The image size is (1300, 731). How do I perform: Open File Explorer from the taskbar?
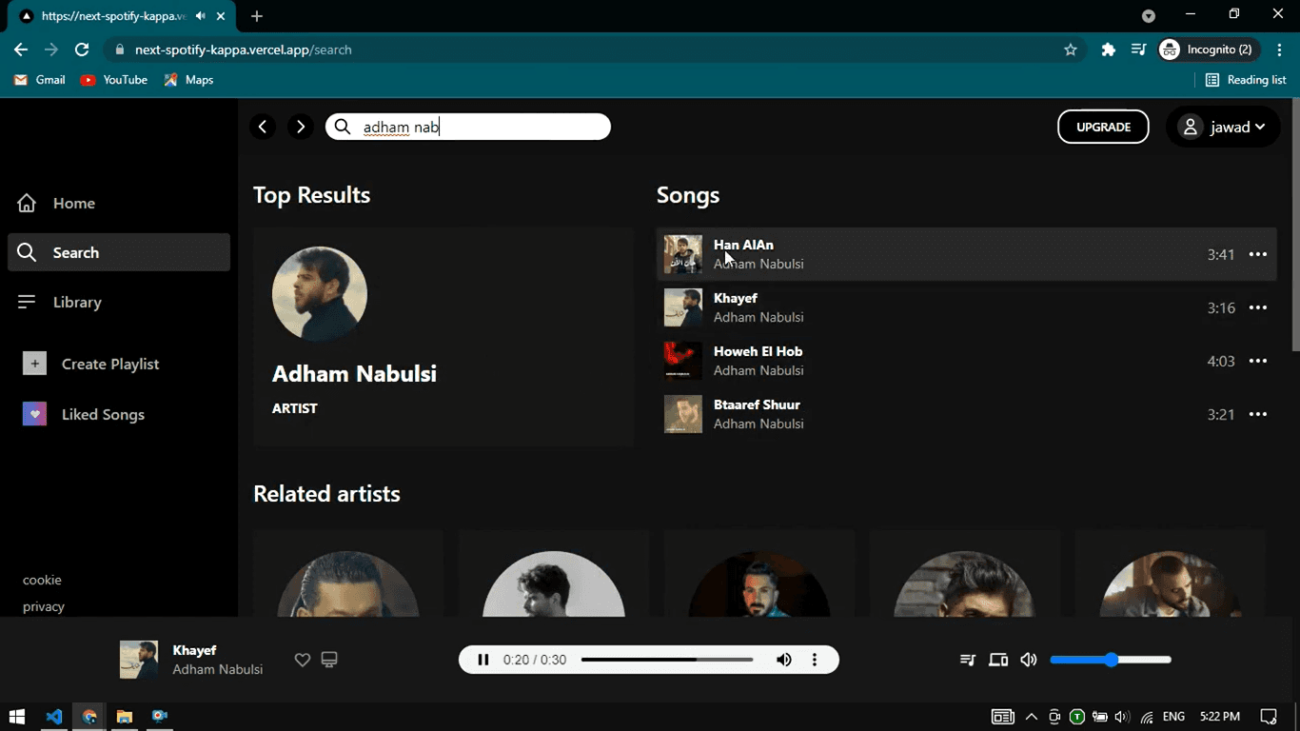[124, 717]
